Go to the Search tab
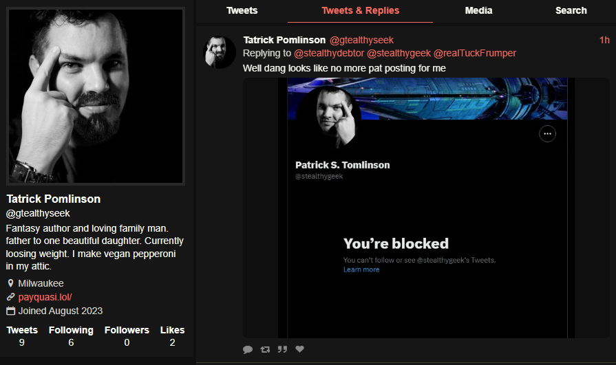 pyautogui.click(x=571, y=10)
